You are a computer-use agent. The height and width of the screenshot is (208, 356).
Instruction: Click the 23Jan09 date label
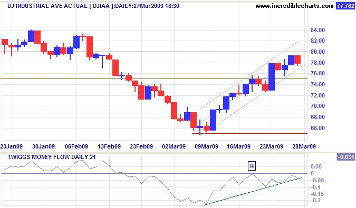(12, 146)
